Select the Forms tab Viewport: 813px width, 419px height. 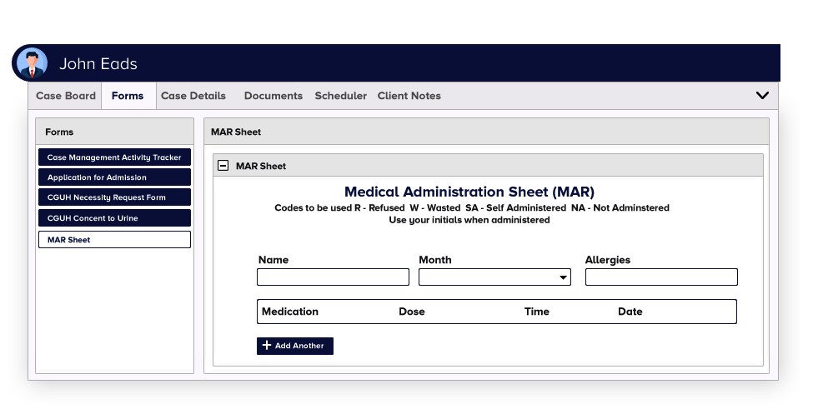128,96
